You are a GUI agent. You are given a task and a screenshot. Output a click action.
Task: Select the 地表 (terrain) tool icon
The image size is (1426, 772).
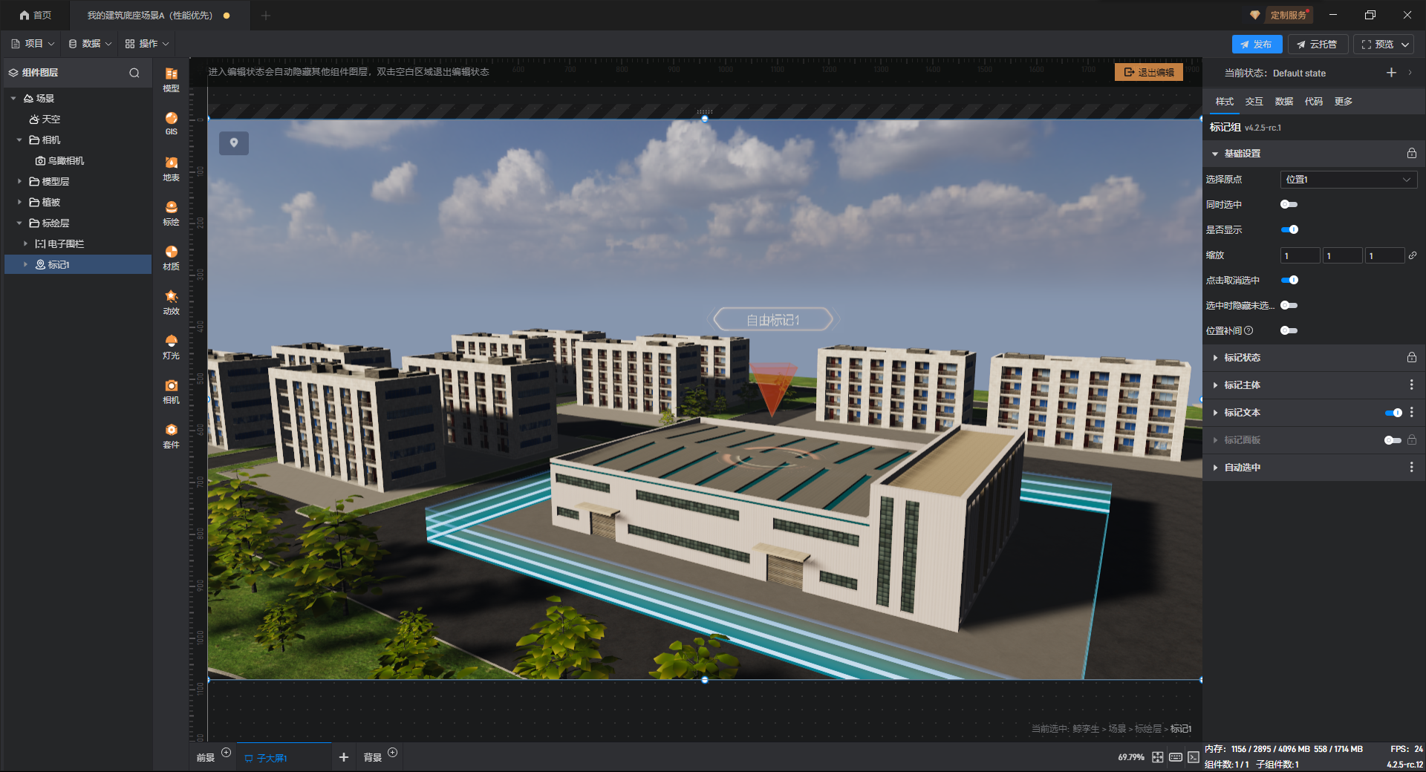(171, 169)
